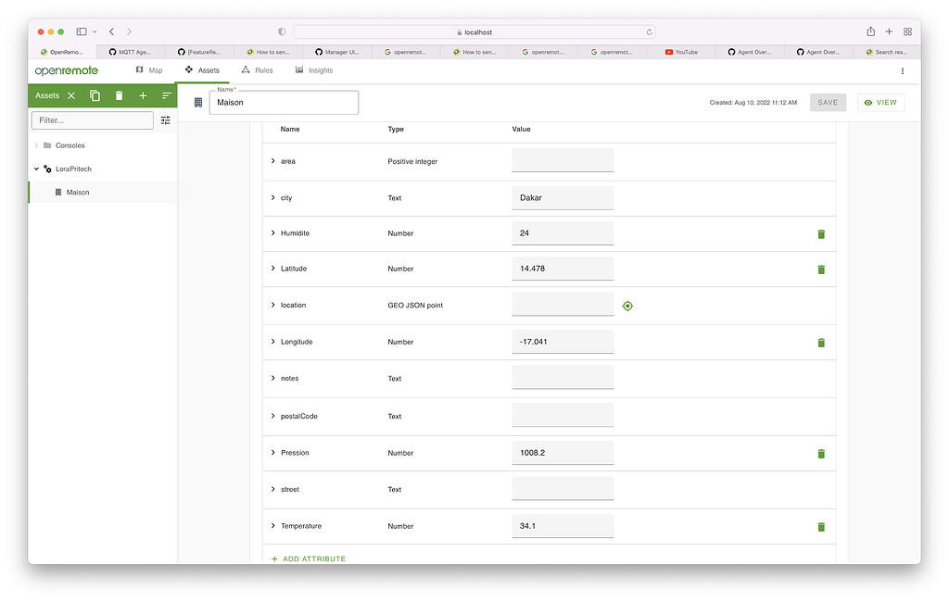Expand the Consoles tree folder
This screenshot has width=949, height=601.
pos(36,145)
